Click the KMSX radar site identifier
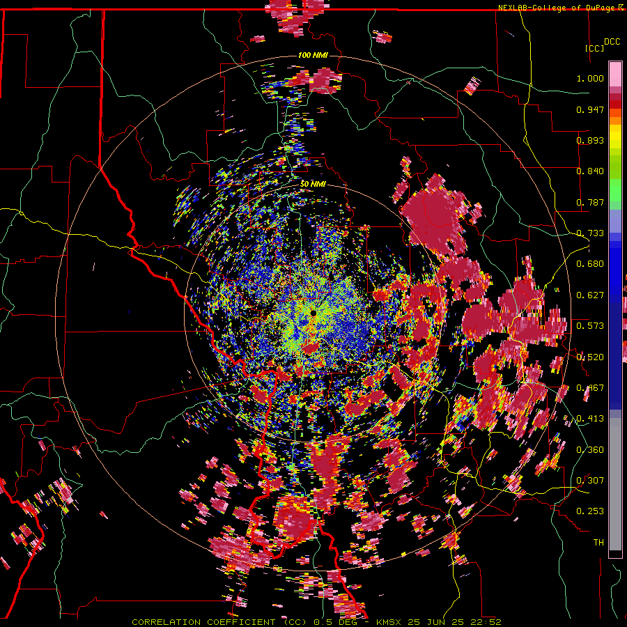The height and width of the screenshot is (627, 627). pyautogui.click(x=389, y=622)
